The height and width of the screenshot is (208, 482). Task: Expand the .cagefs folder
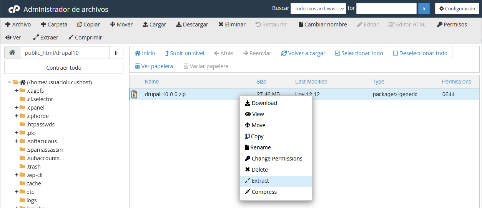[17, 90]
